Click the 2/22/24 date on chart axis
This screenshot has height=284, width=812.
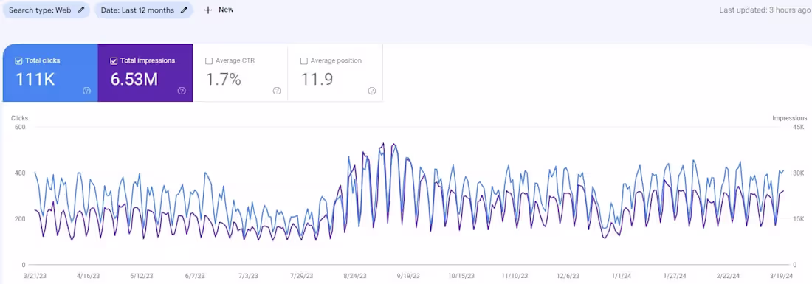pos(728,276)
